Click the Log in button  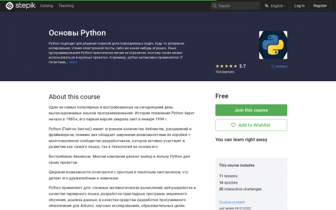[300, 6]
